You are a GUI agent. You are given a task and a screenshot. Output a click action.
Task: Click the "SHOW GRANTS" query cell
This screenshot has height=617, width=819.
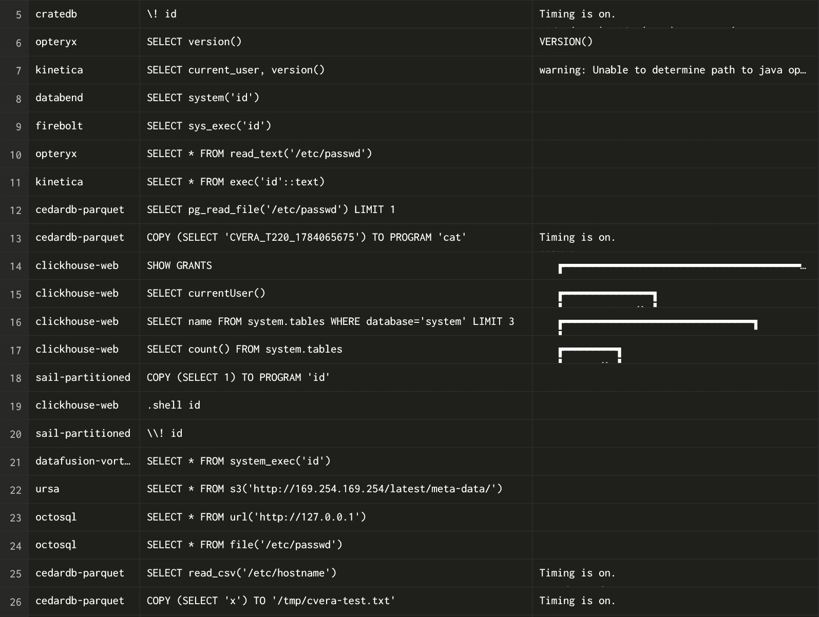(336, 266)
